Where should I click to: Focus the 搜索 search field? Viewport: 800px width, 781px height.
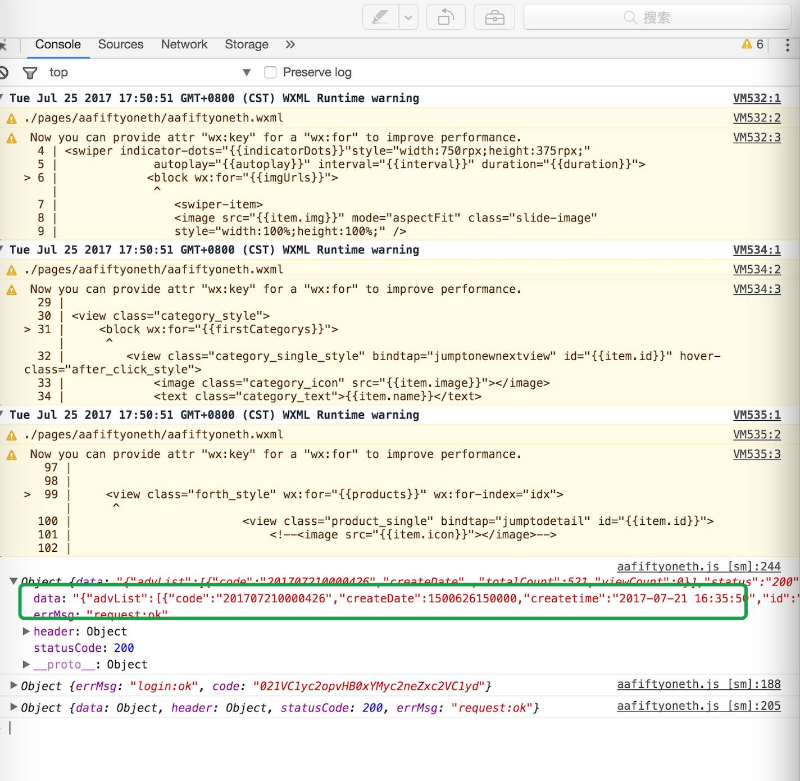tap(657, 17)
